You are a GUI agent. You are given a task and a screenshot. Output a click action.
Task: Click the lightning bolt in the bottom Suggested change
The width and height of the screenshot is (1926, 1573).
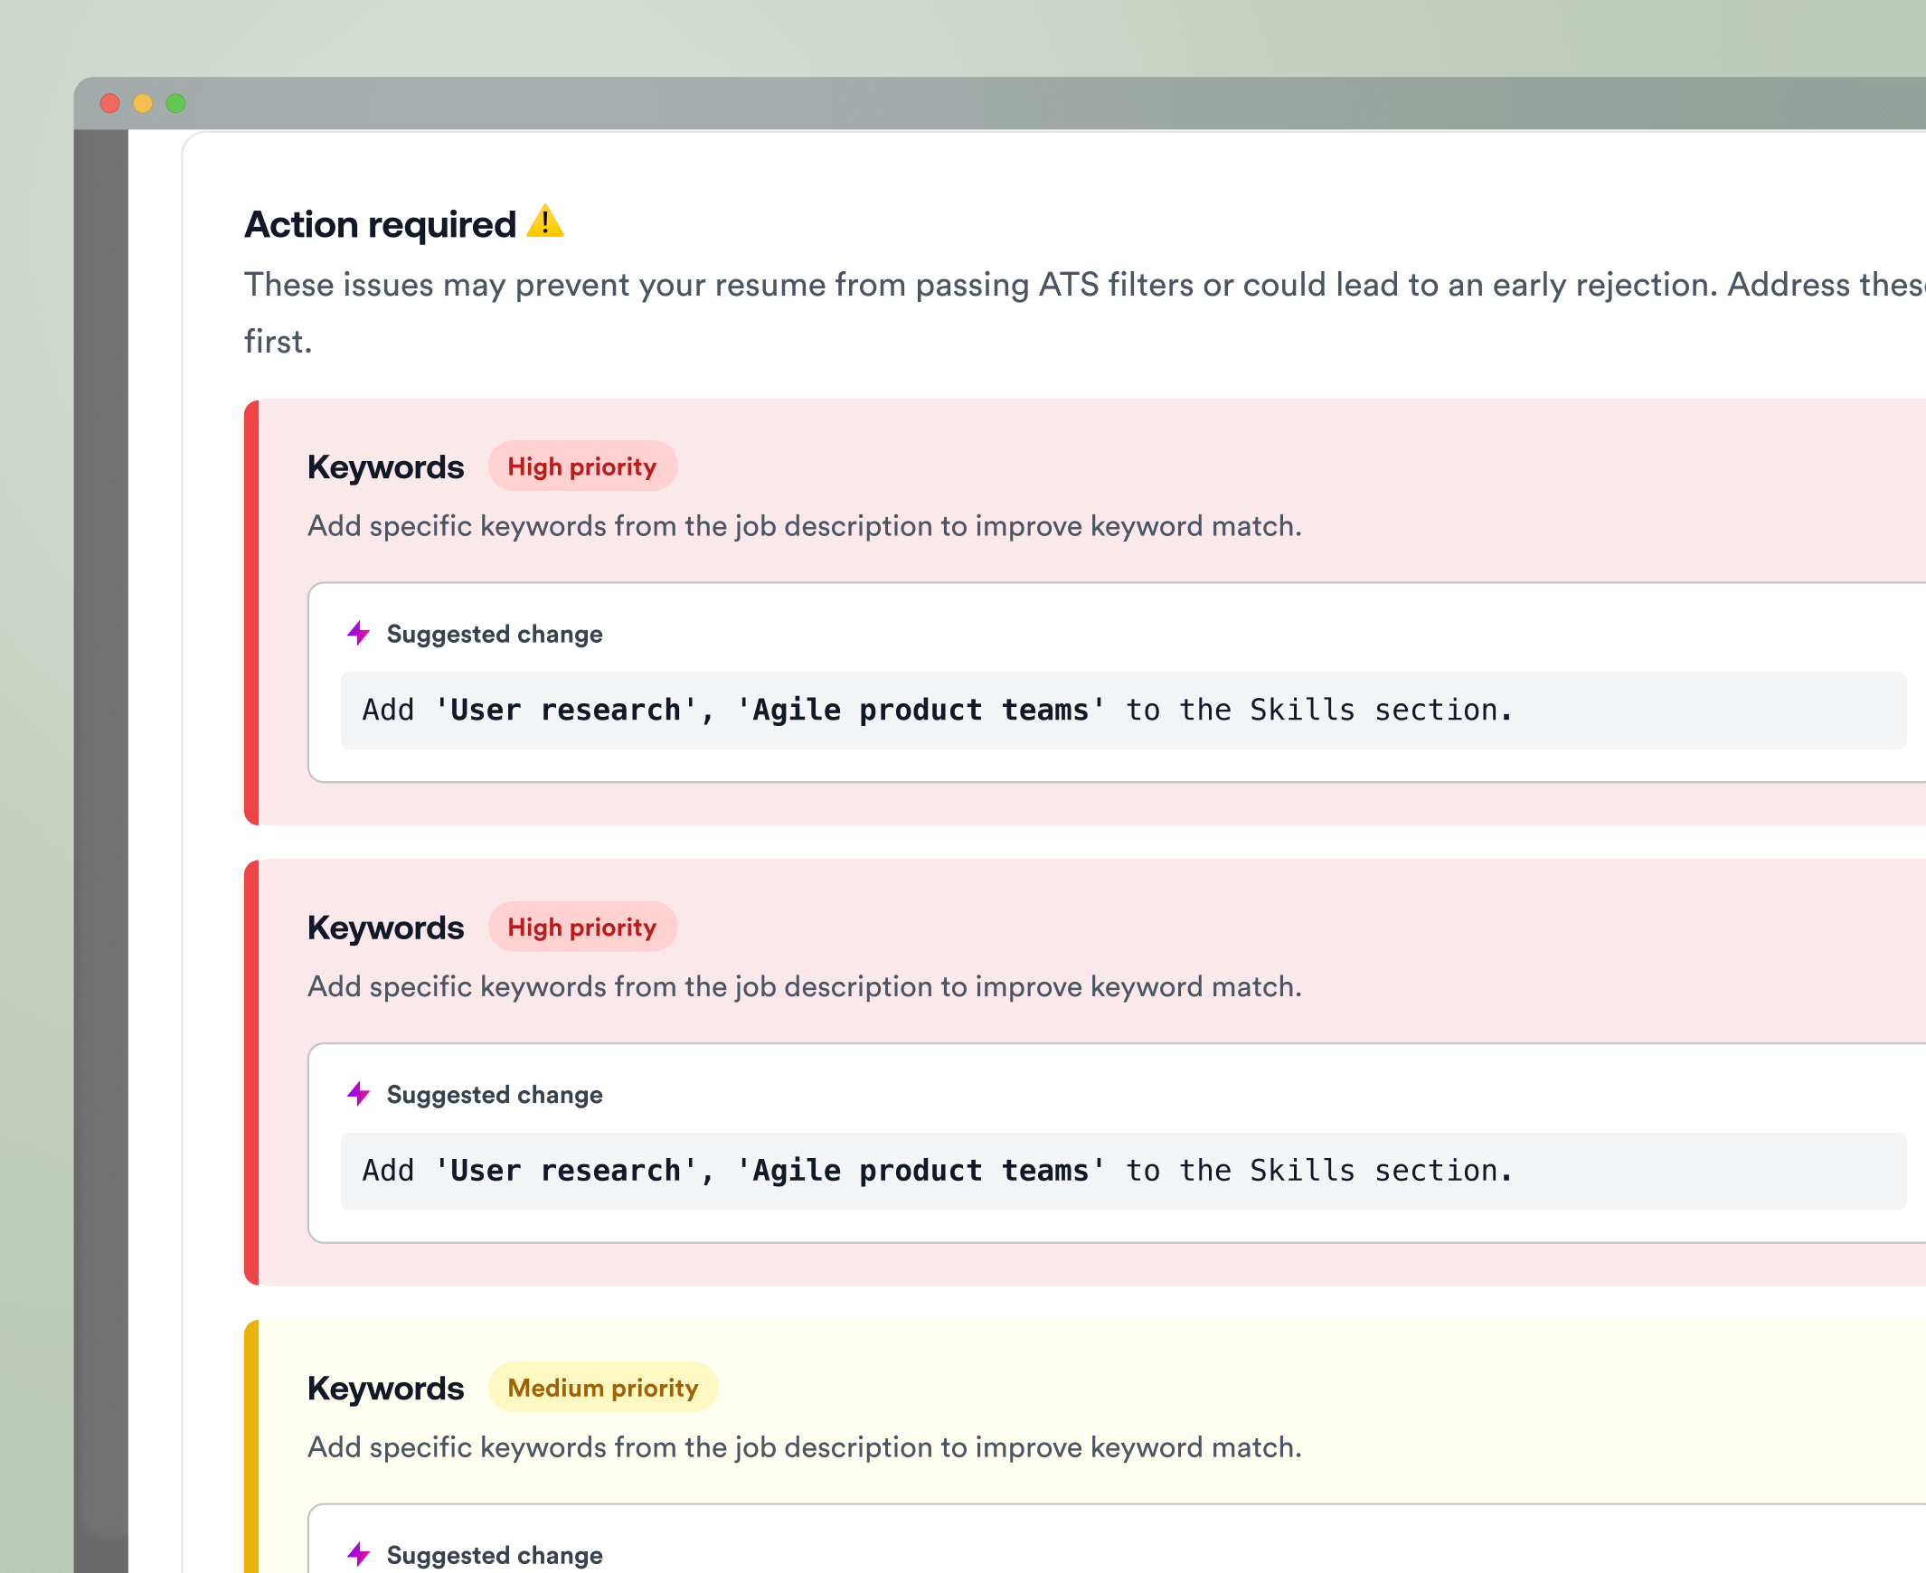click(358, 1555)
